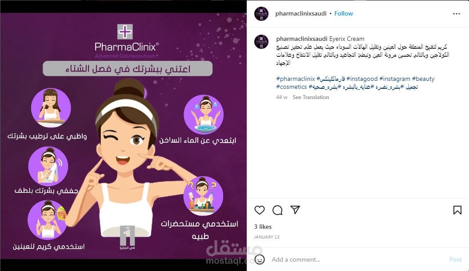Follow the pharmaclinixsaudi account
Viewport: 469px width, 271px height.
click(343, 13)
